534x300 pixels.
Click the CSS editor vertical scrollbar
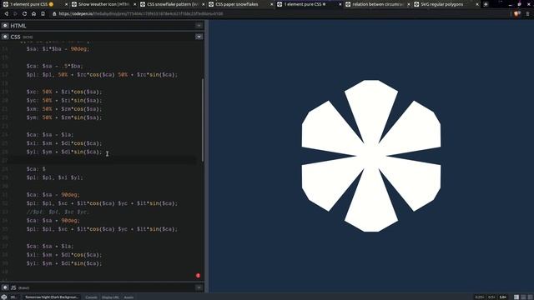point(203,120)
